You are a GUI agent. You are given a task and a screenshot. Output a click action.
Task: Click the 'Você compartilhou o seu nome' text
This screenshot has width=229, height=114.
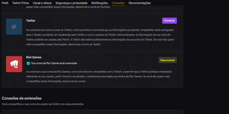[43, 104]
